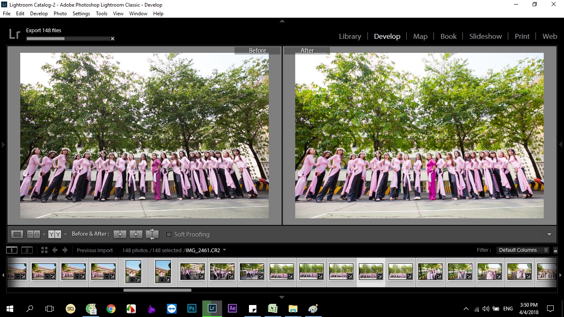The image size is (564, 317).
Task: Copy Before settings to After
Action: [120, 234]
